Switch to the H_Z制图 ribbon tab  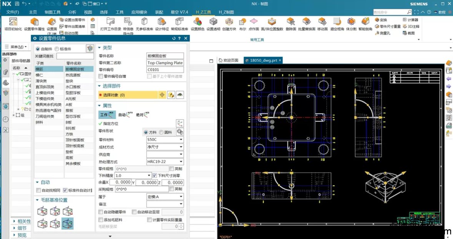pos(226,12)
